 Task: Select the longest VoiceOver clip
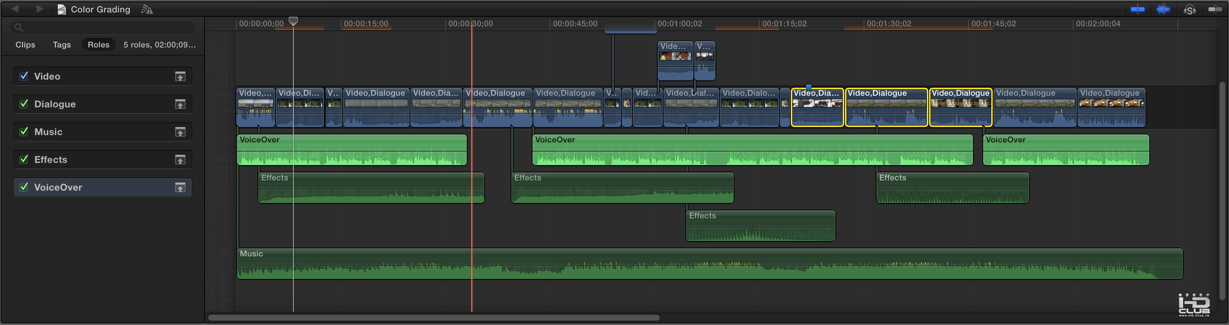tap(752, 150)
